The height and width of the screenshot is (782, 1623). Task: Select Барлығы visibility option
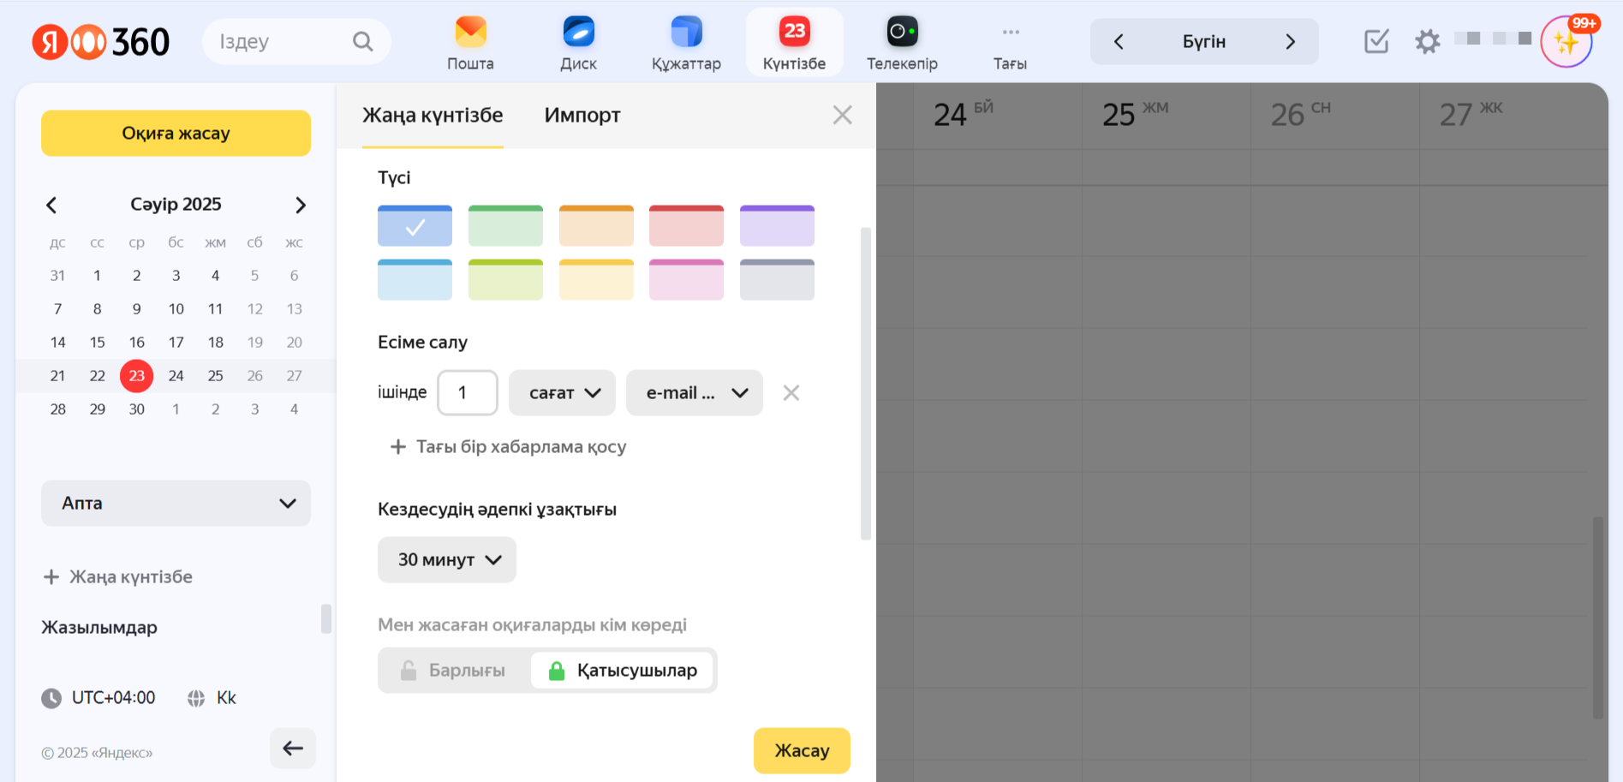454,671
